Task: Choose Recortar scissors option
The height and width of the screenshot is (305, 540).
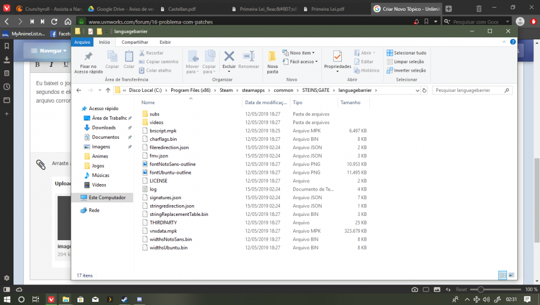Action: coord(151,53)
